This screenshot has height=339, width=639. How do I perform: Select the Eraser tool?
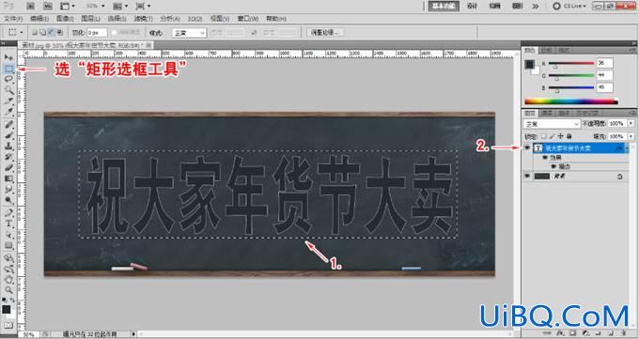(x=8, y=167)
